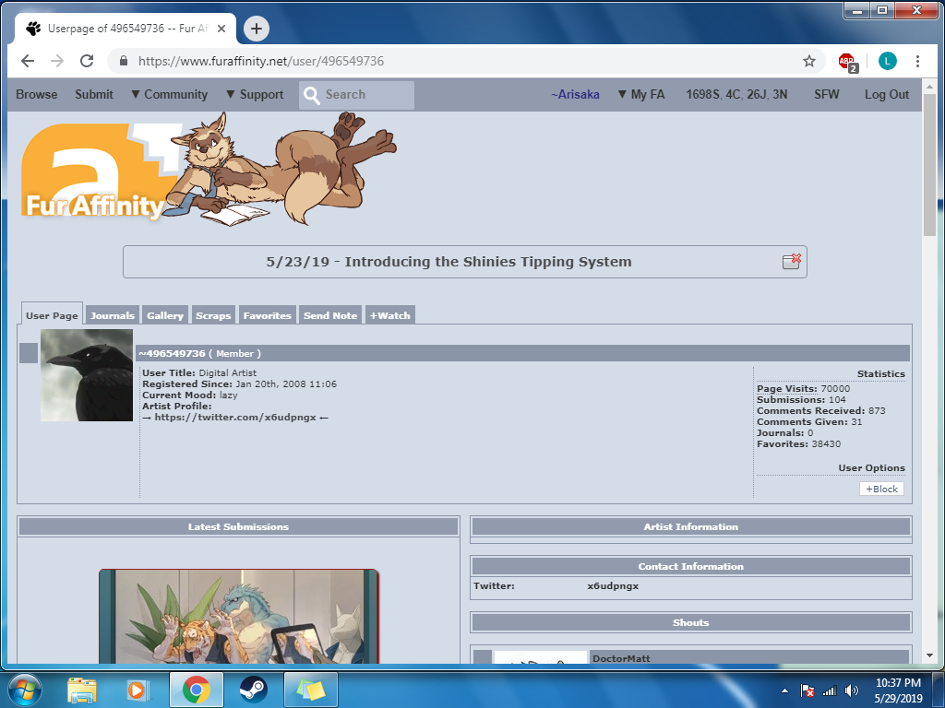Follow the twitter.com/x6udpngx link
945x708 pixels.
[235, 418]
